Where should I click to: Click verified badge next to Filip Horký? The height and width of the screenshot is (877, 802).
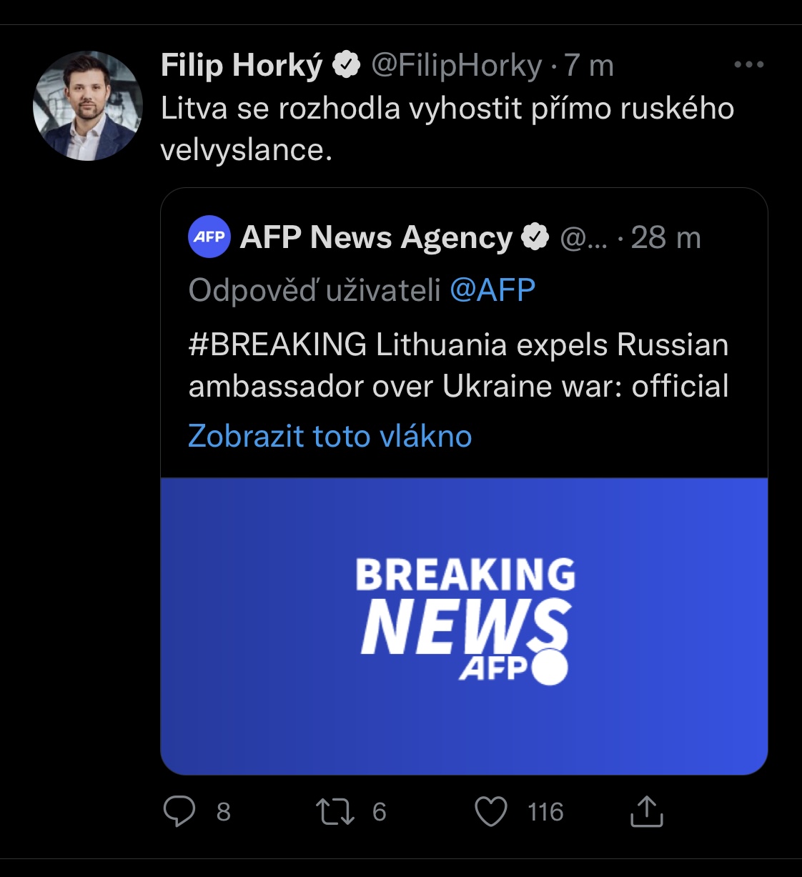click(347, 66)
